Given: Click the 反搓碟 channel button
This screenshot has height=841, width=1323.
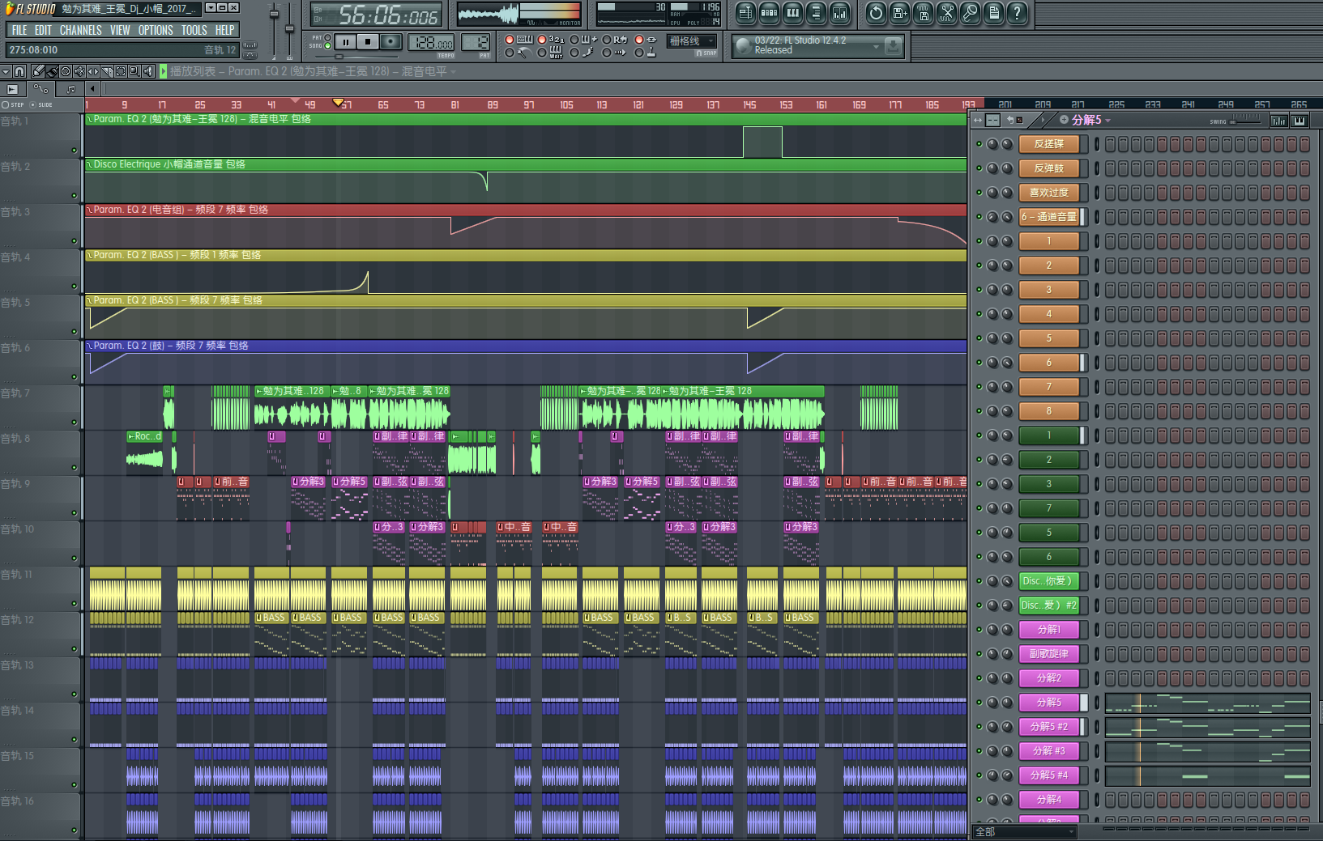Looking at the screenshot, I should (x=1048, y=144).
